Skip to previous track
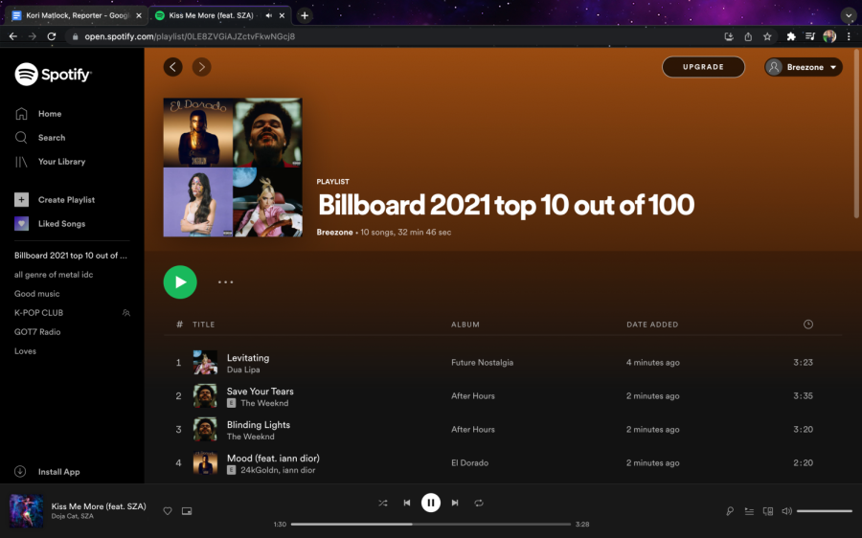Image resolution: width=862 pixels, height=538 pixels. [407, 503]
